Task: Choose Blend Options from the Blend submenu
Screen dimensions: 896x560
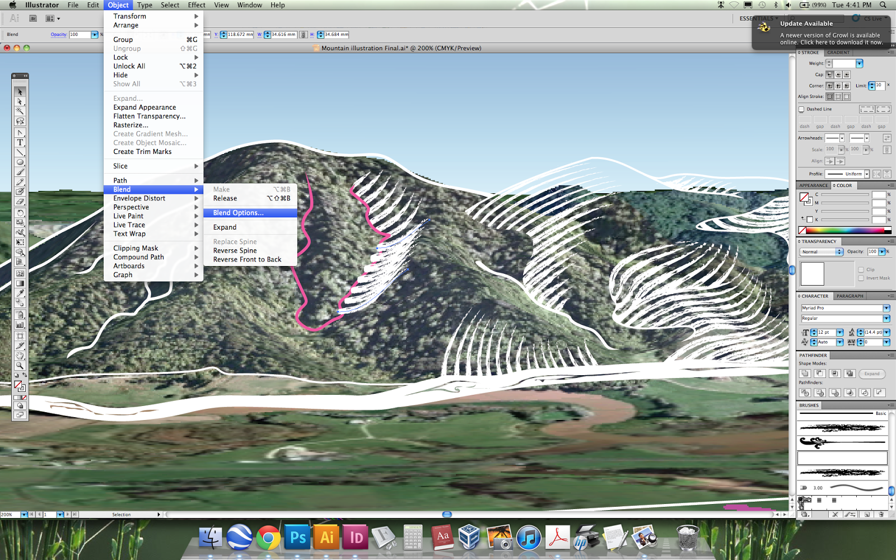Action: 250,213
